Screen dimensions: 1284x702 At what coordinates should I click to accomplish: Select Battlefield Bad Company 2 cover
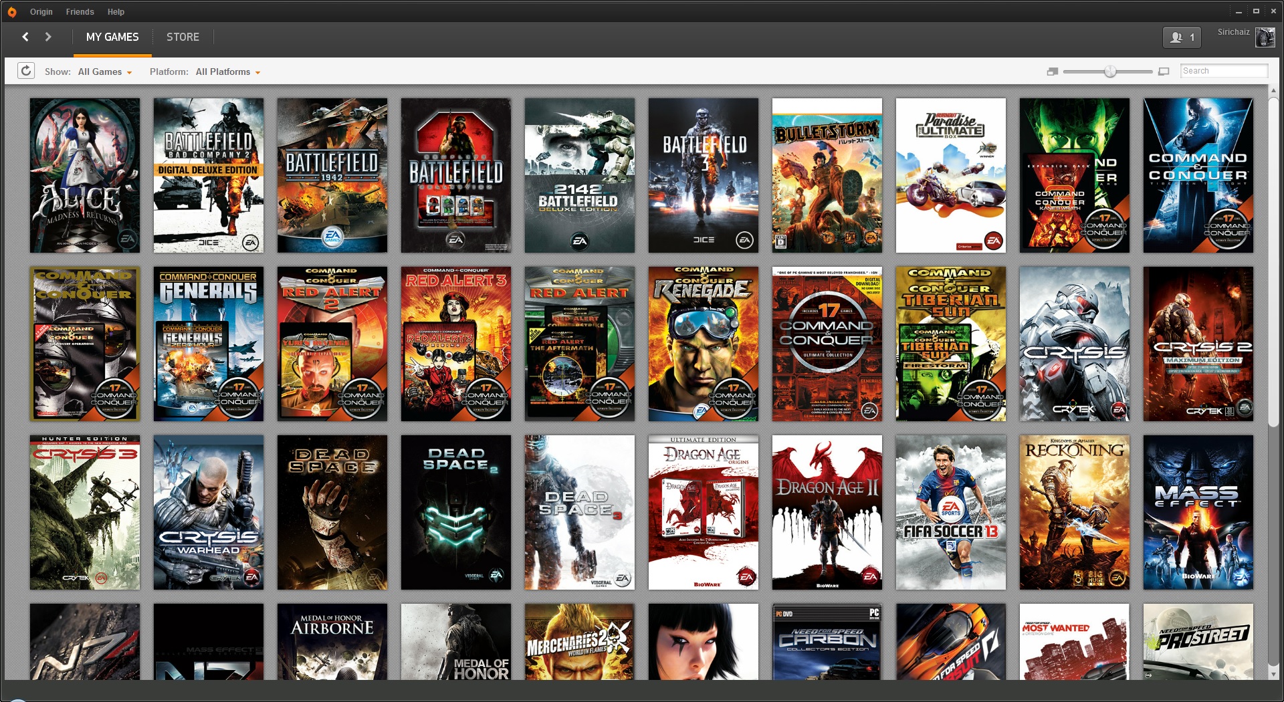point(209,175)
